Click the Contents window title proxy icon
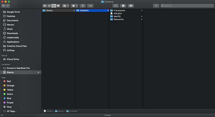This screenshot has width=215, height=117. pos(102,2)
